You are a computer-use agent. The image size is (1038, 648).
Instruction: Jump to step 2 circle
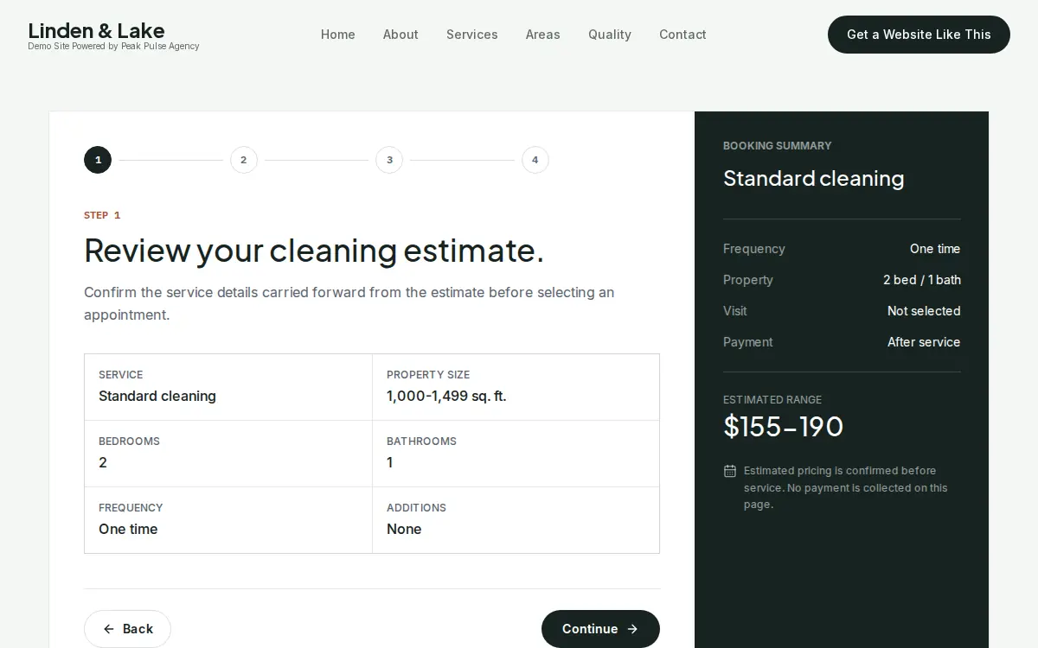[x=244, y=160]
